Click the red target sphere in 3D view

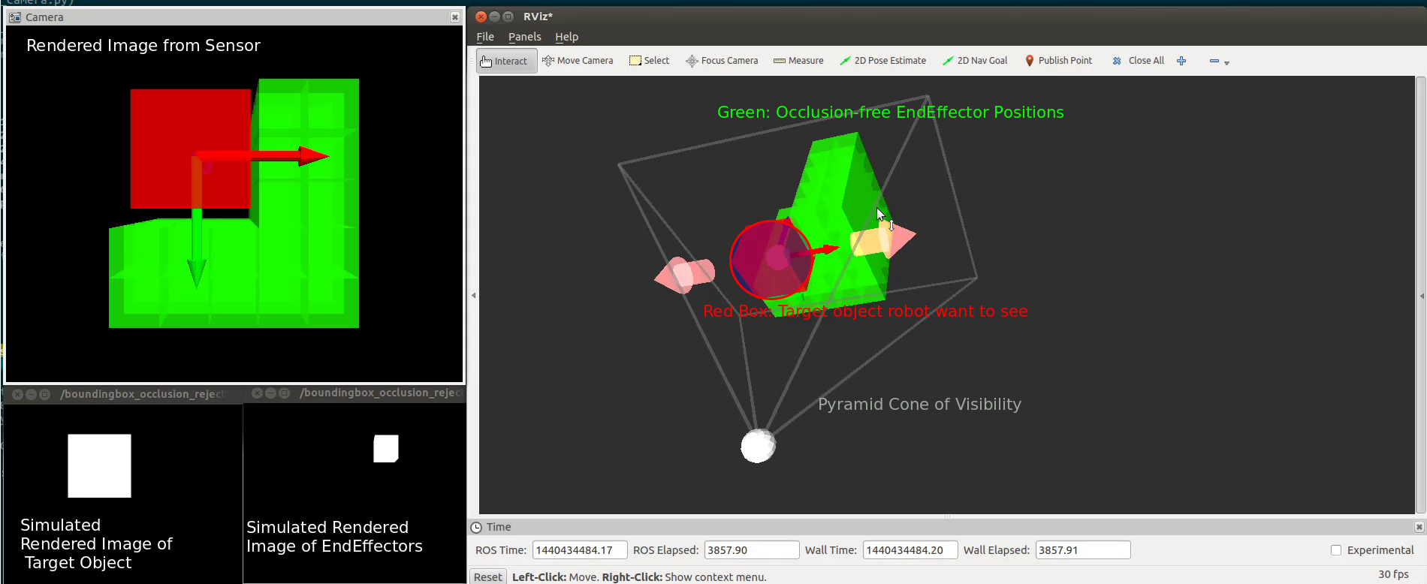771,260
